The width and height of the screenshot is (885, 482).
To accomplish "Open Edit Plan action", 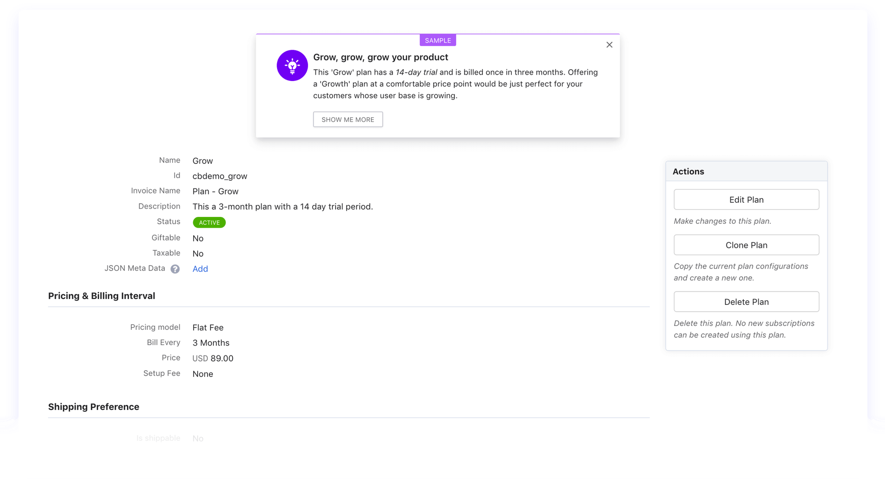I will point(746,200).
